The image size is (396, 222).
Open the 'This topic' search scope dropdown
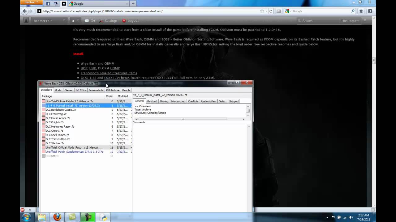(x=350, y=21)
